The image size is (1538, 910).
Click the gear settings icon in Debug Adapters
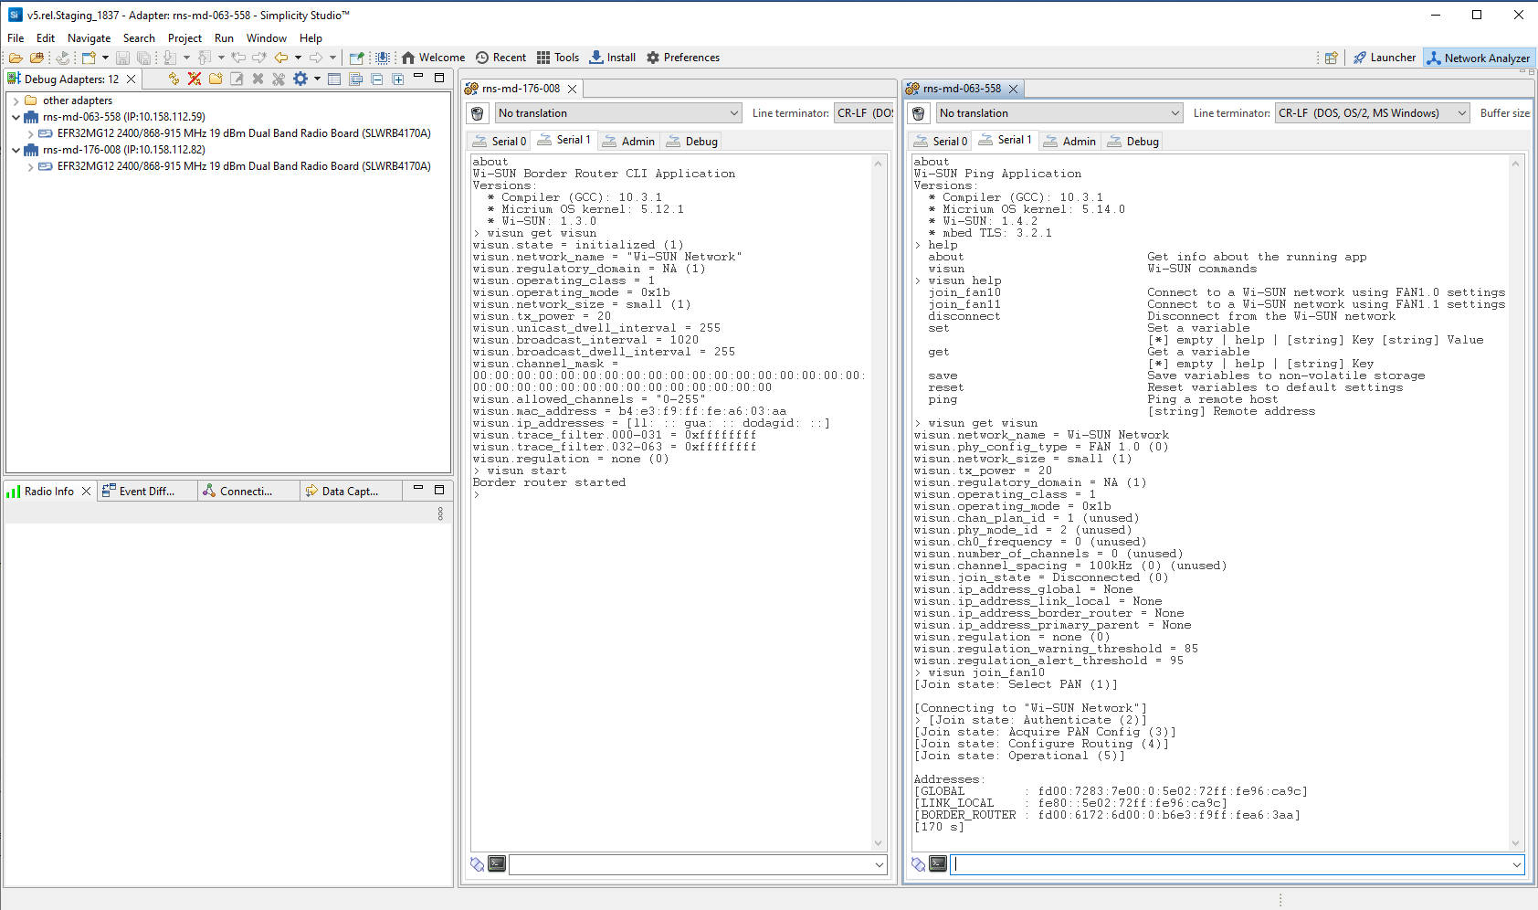click(300, 79)
